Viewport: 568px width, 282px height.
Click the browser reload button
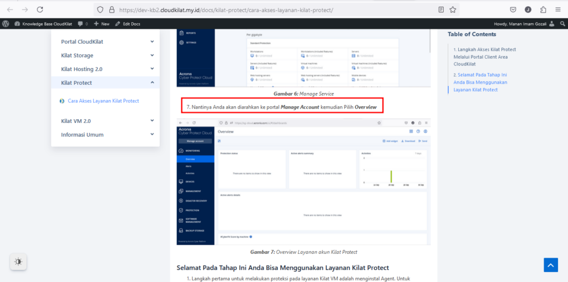click(x=40, y=9)
